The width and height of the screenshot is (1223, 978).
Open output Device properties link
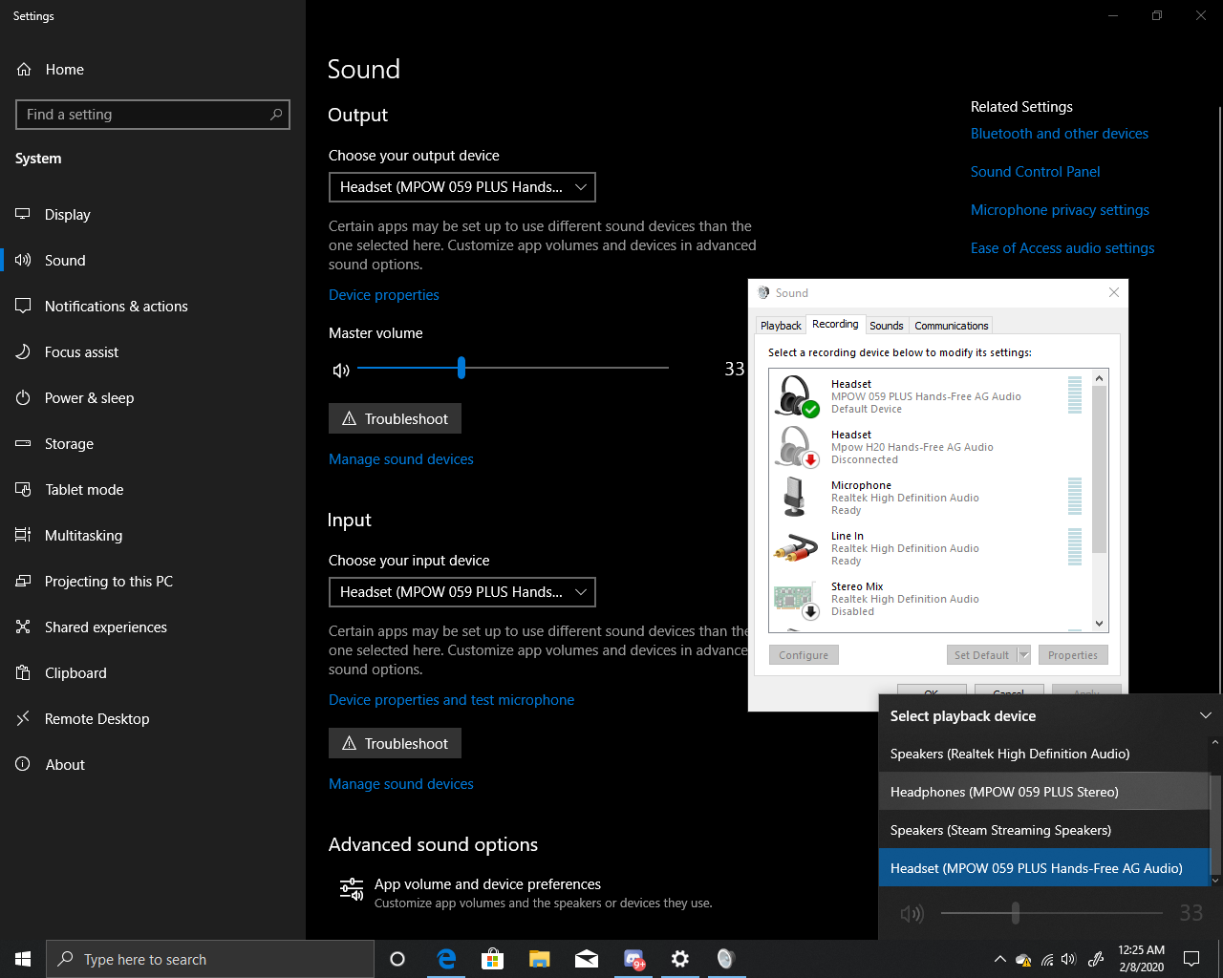(x=384, y=295)
